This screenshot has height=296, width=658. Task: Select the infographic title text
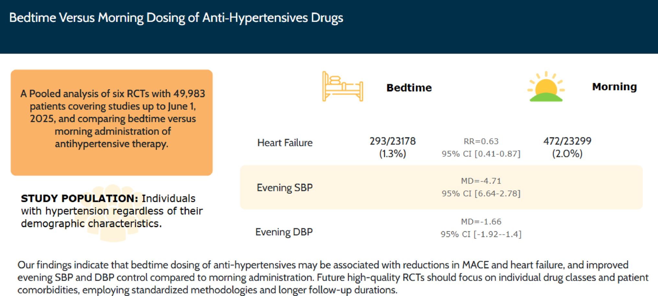click(x=176, y=18)
